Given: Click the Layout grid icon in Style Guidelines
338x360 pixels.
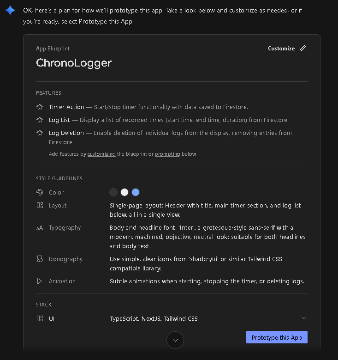Looking at the screenshot, I should 40,205.
